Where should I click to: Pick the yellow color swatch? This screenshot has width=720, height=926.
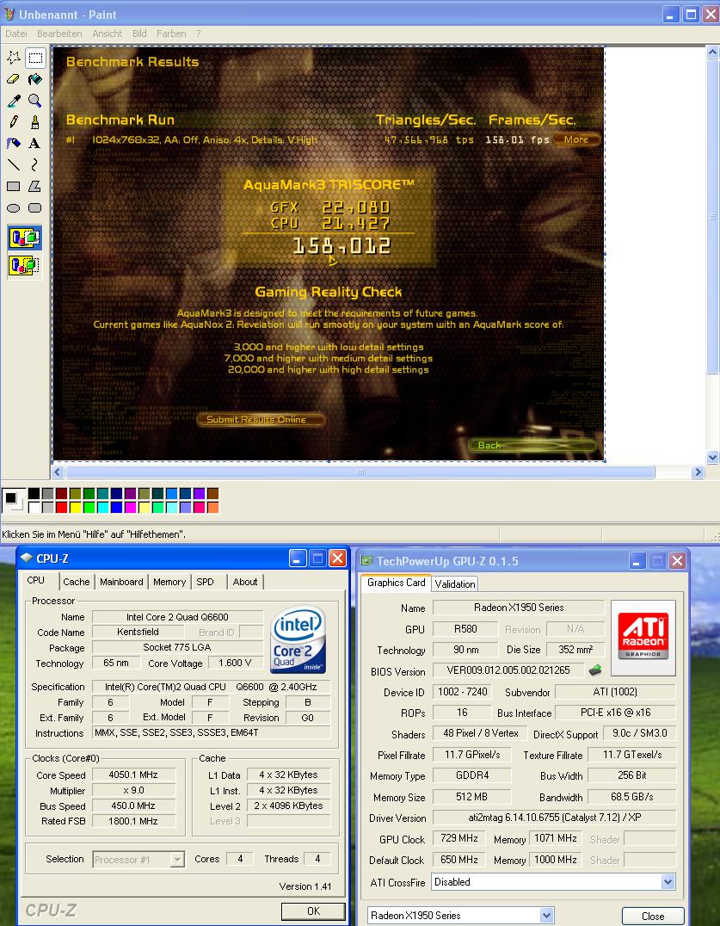75,507
